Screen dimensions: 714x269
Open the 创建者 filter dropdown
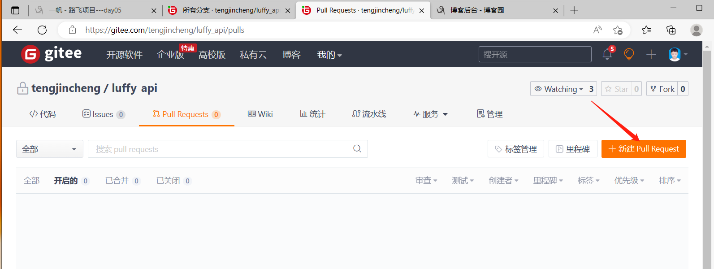click(503, 181)
